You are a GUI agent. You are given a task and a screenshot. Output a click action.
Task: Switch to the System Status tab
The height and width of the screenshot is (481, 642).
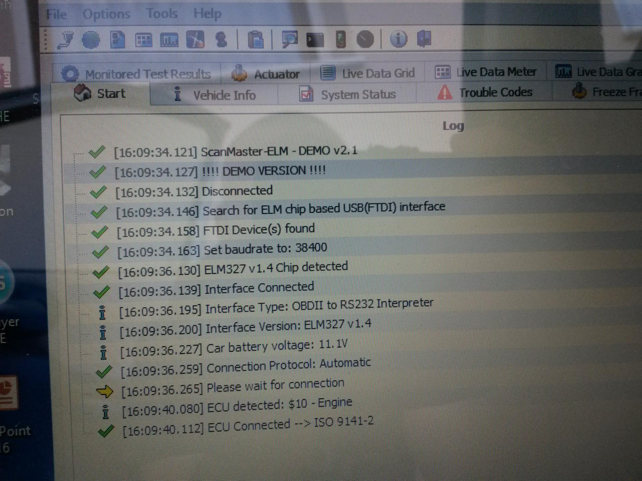347,94
